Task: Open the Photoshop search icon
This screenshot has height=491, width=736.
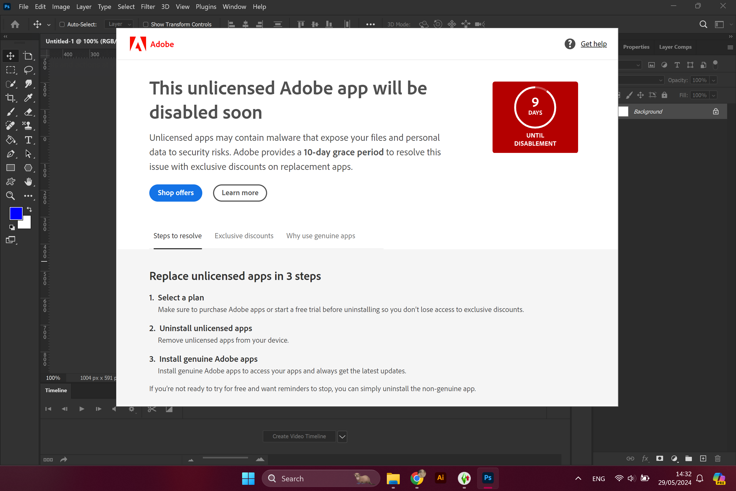Action: [703, 24]
